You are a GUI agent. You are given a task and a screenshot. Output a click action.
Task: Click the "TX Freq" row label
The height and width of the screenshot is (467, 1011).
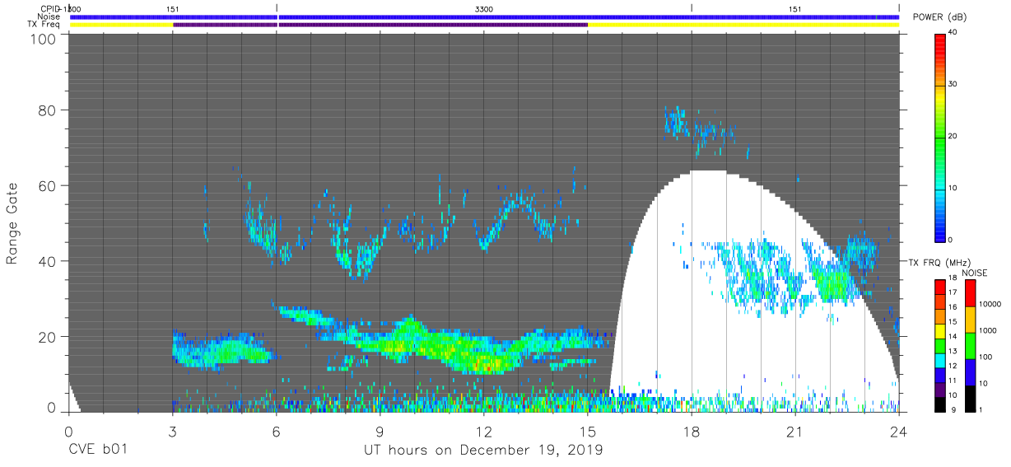point(44,25)
